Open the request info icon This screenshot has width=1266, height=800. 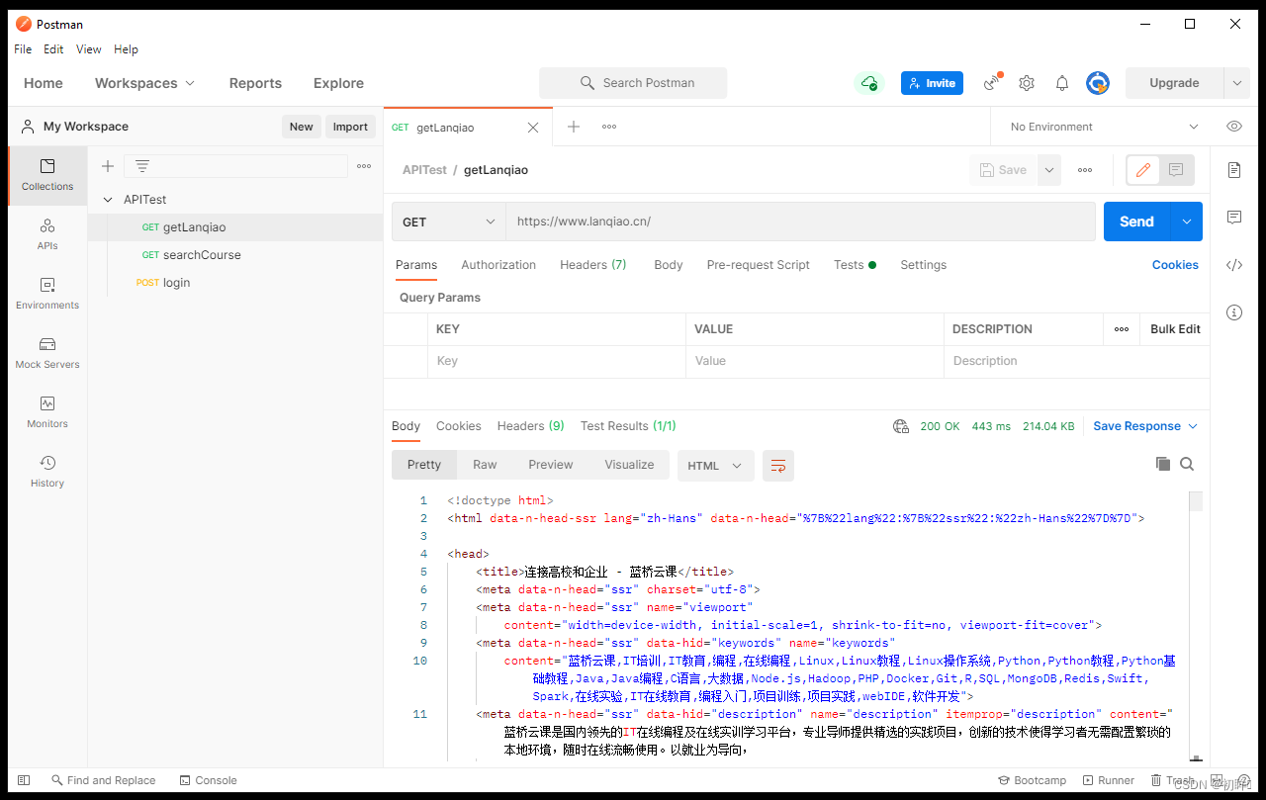pyautogui.click(x=1233, y=312)
